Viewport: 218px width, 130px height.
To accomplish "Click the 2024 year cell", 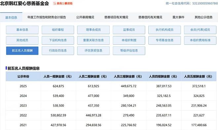I will click(23, 96).
